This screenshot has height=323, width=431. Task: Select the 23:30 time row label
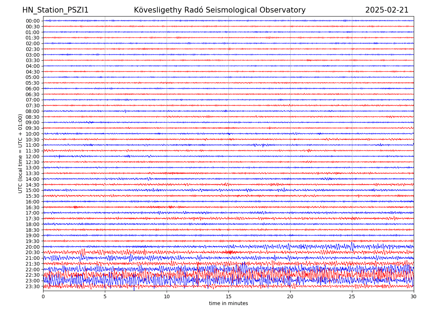(32, 286)
